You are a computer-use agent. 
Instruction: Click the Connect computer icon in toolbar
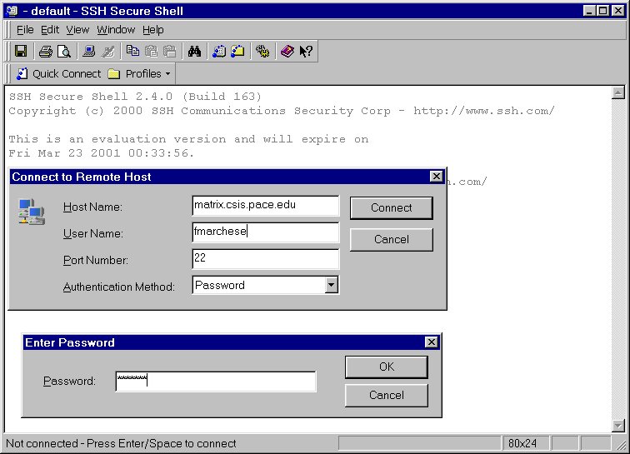89,51
